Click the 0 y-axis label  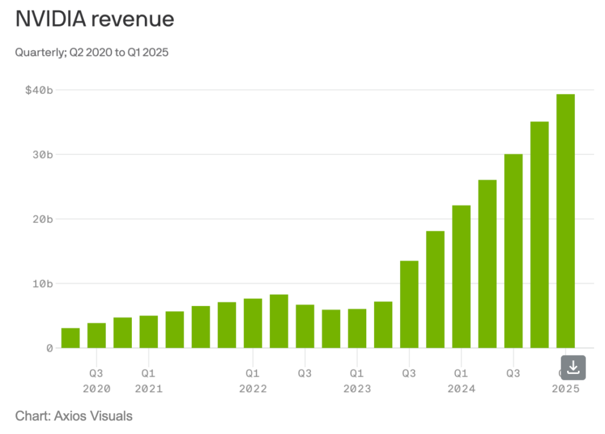[50, 348]
